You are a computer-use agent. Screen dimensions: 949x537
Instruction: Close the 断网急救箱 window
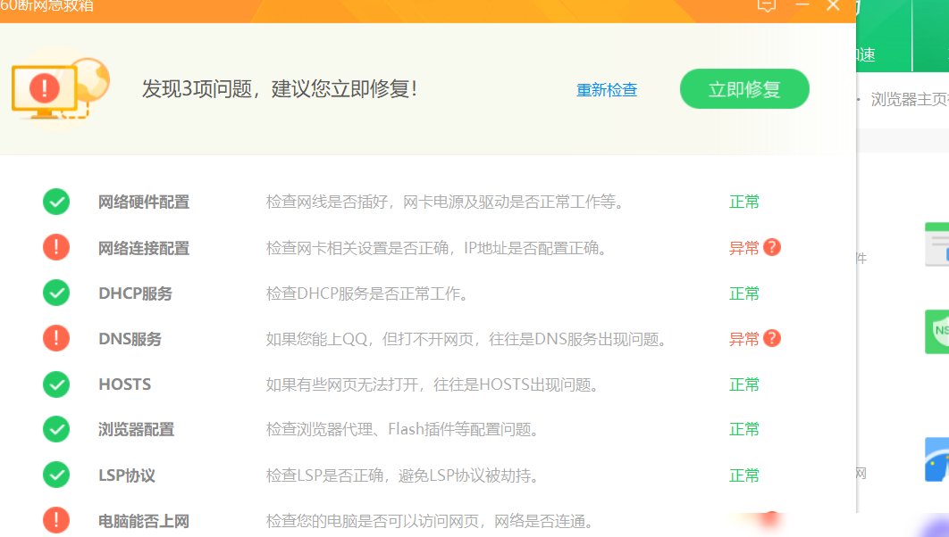tap(834, 5)
